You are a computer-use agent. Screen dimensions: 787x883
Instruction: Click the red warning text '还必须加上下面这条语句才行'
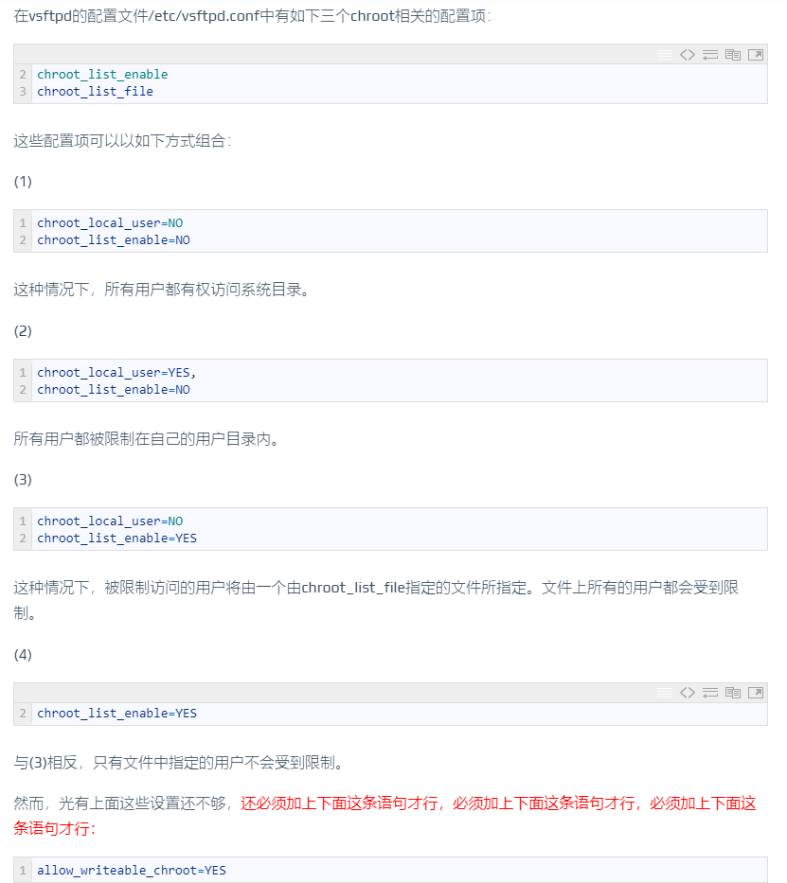[x=339, y=804]
